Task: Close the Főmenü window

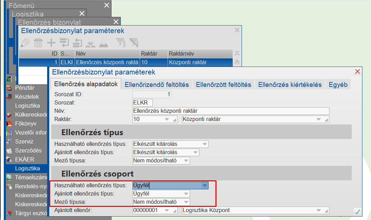Action: click(x=107, y=5)
